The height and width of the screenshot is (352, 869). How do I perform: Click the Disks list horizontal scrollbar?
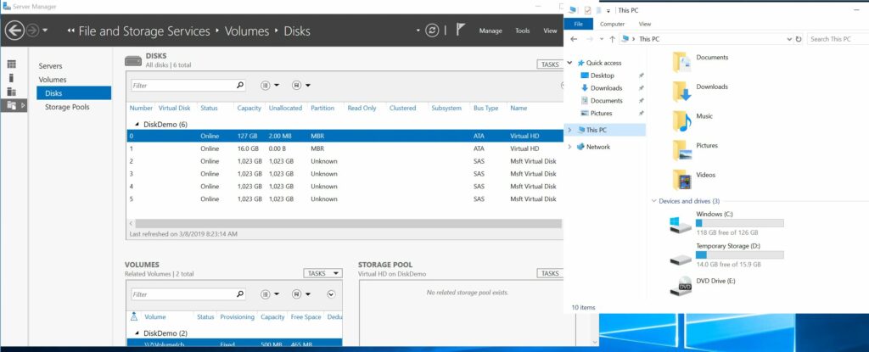(348, 223)
